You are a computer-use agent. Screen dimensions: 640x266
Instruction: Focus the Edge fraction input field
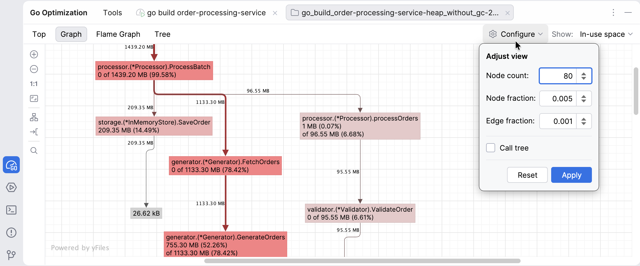tap(558, 121)
